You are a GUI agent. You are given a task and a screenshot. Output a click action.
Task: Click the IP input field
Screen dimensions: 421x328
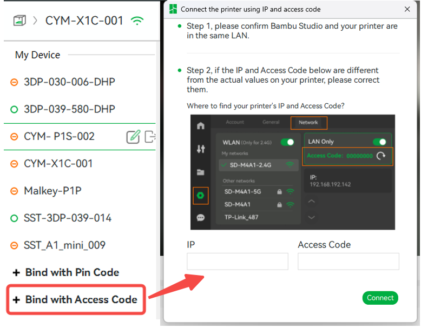[x=238, y=261]
